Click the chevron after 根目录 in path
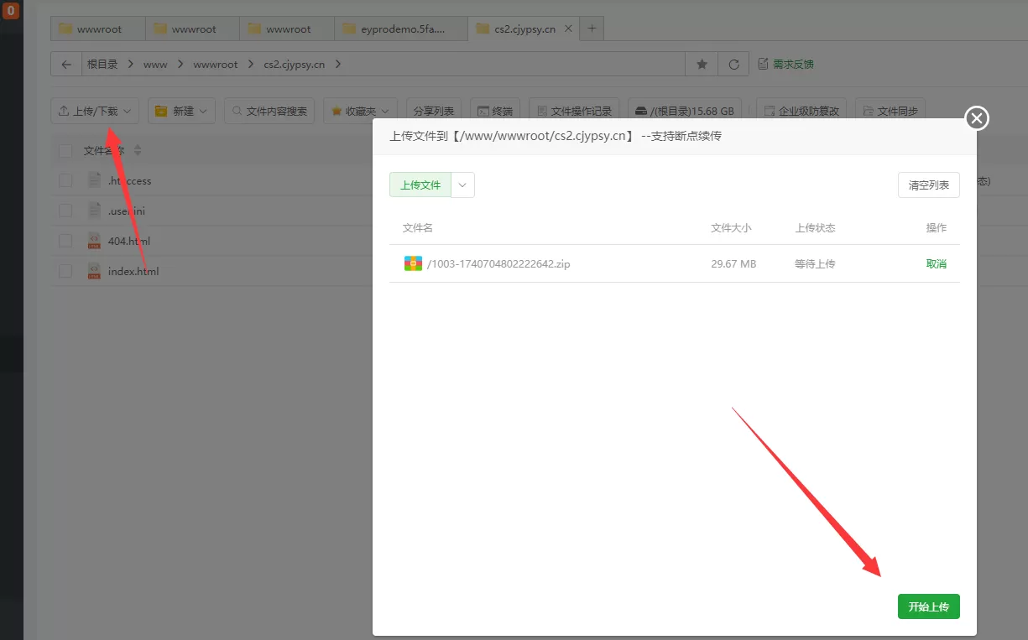 132,65
